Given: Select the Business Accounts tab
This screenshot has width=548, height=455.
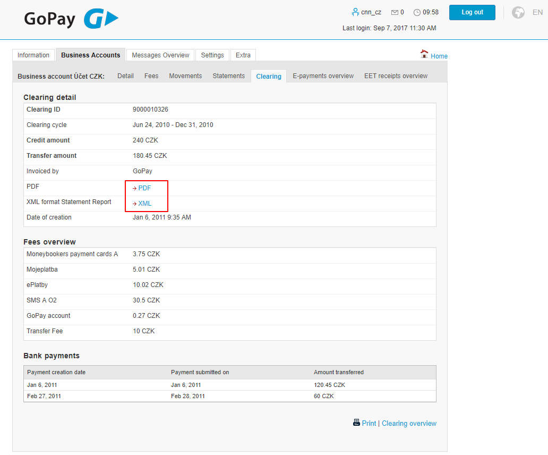Looking at the screenshot, I should (90, 55).
